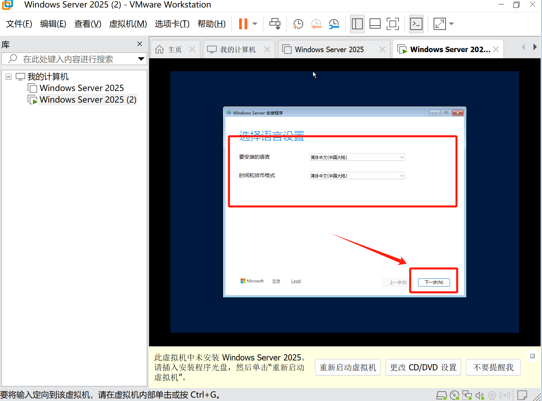Image resolution: width=542 pixels, height=401 pixels.
Task: Close the 我的计算机 tab
Action: pyautogui.click(x=267, y=49)
